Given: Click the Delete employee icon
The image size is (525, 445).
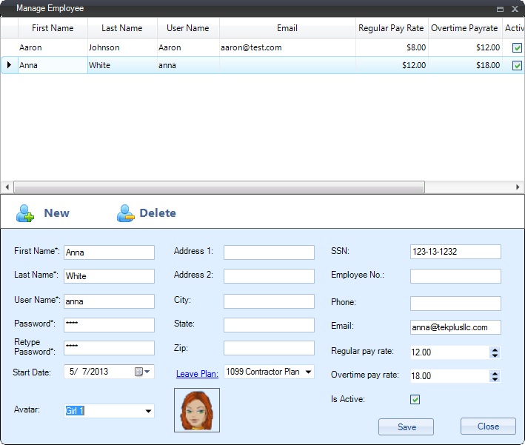Looking at the screenshot, I should 125,213.
